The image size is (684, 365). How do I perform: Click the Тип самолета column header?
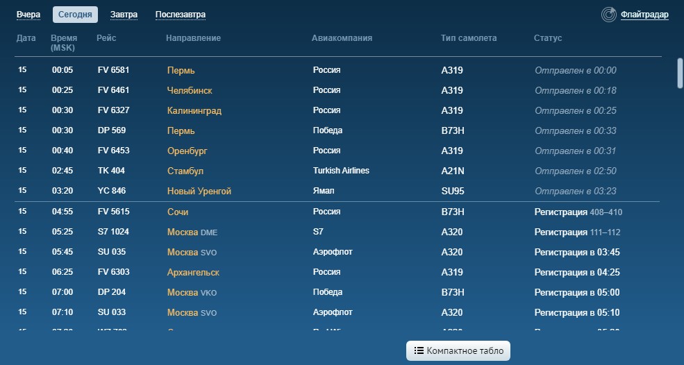pyautogui.click(x=469, y=38)
